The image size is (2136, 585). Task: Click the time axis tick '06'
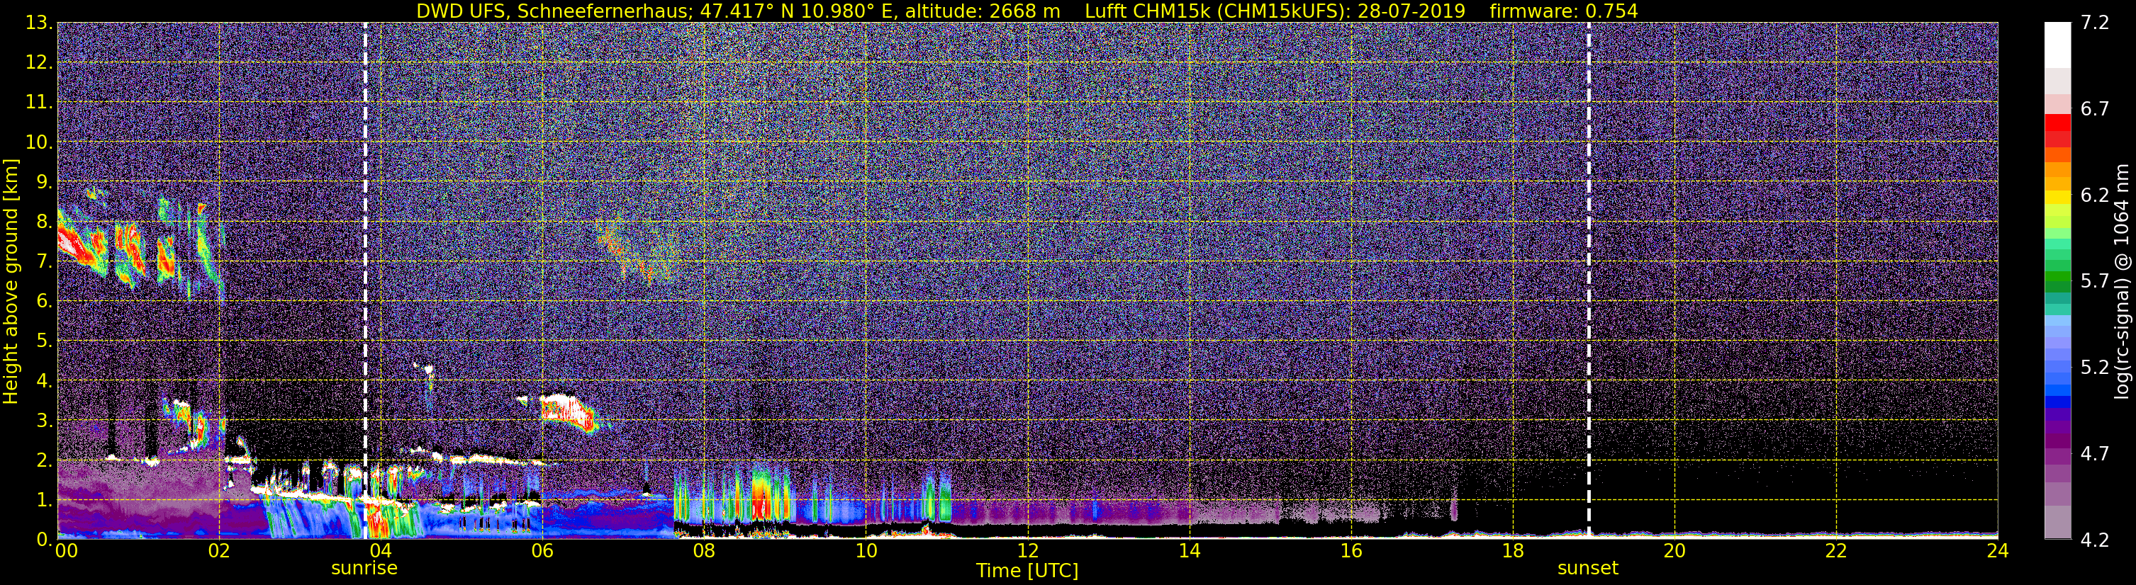coord(542,551)
